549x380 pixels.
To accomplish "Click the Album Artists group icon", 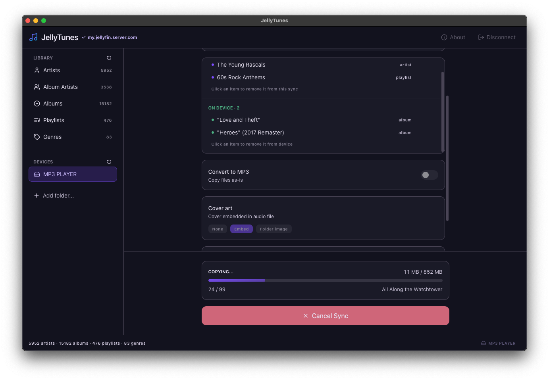I will coord(37,87).
